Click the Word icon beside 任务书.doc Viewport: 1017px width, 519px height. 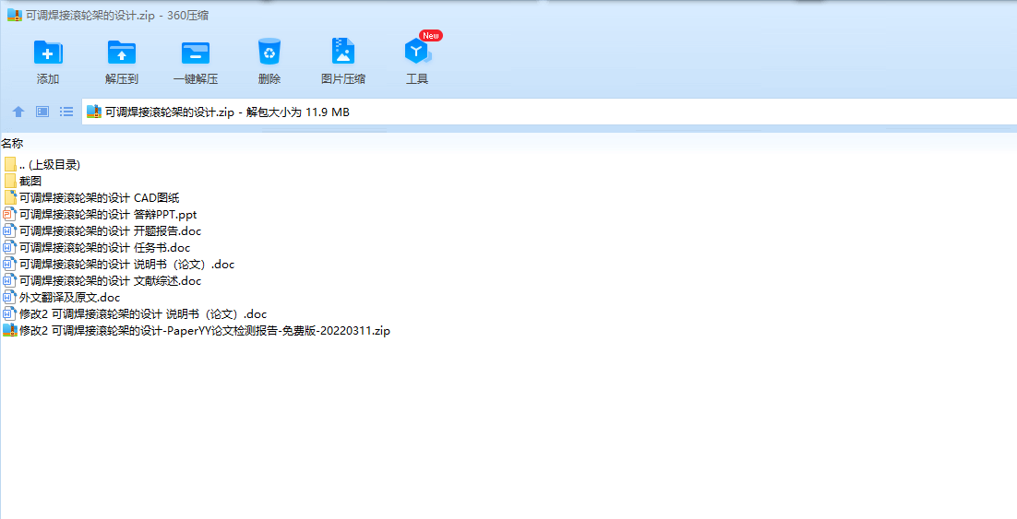[10, 247]
